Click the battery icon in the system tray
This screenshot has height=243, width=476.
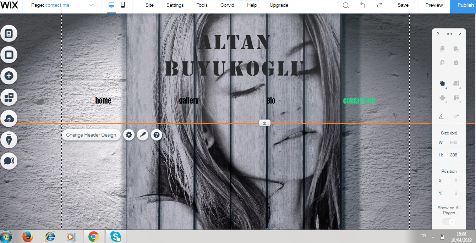(x=442, y=237)
